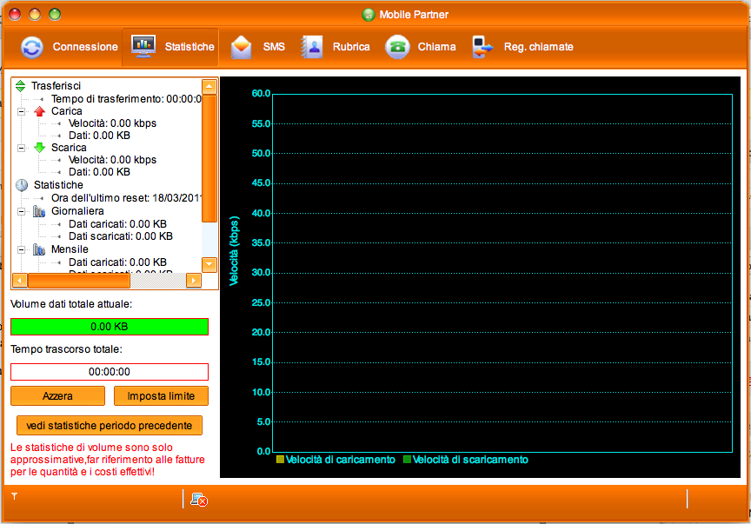Open the SMS envelope icon
The image size is (751, 524).
point(241,47)
